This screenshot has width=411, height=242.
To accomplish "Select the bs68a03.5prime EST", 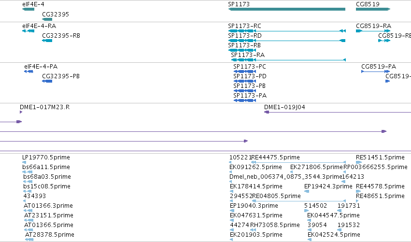I will 28,182.
